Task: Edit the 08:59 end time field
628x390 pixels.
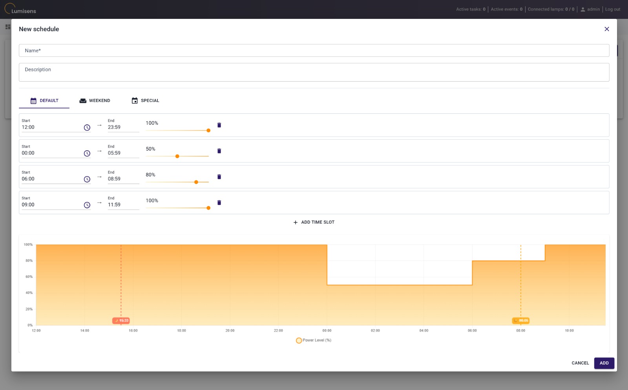Action: coord(123,179)
